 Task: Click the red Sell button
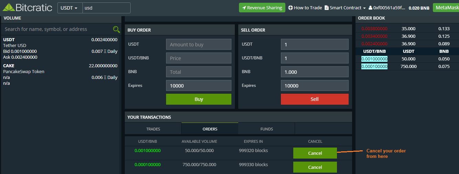[314, 99]
